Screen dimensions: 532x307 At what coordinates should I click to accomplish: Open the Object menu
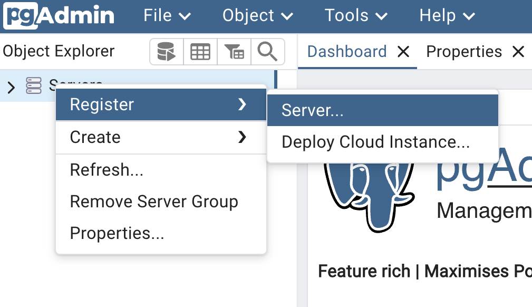tap(257, 16)
